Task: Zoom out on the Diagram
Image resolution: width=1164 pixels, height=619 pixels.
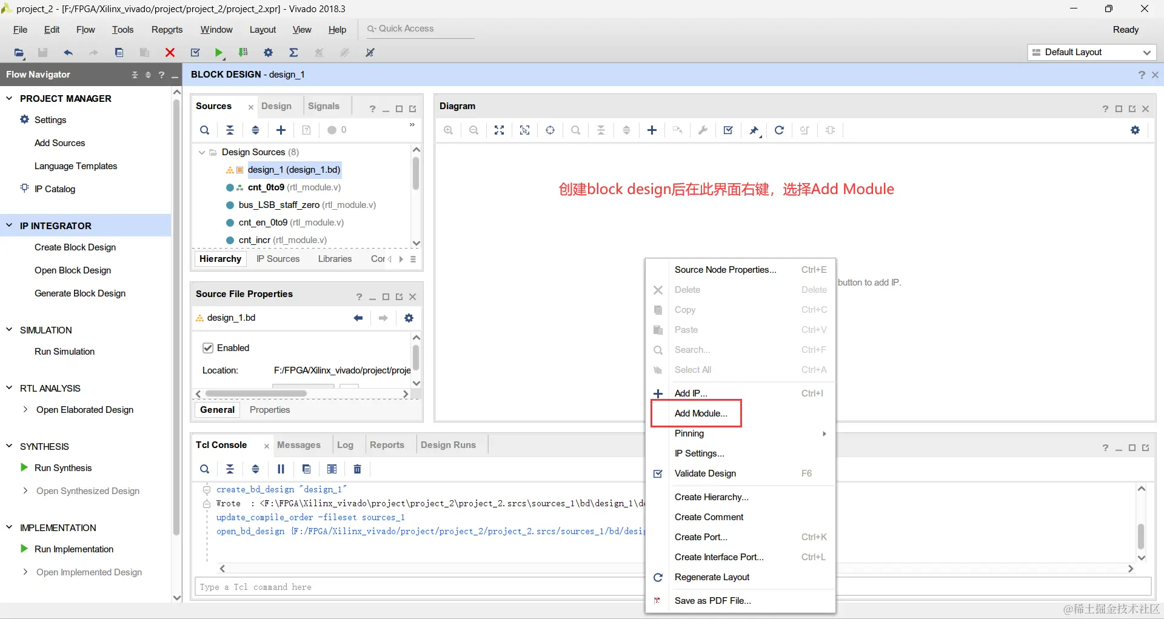Action: point(474,130)
